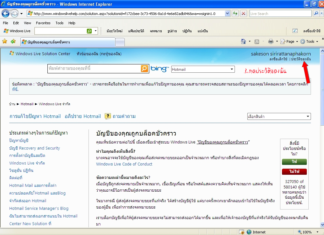Click the Windows Live toolbar logo
The height and width of the screenshot is (235, 324).
[x=17, y=31]
